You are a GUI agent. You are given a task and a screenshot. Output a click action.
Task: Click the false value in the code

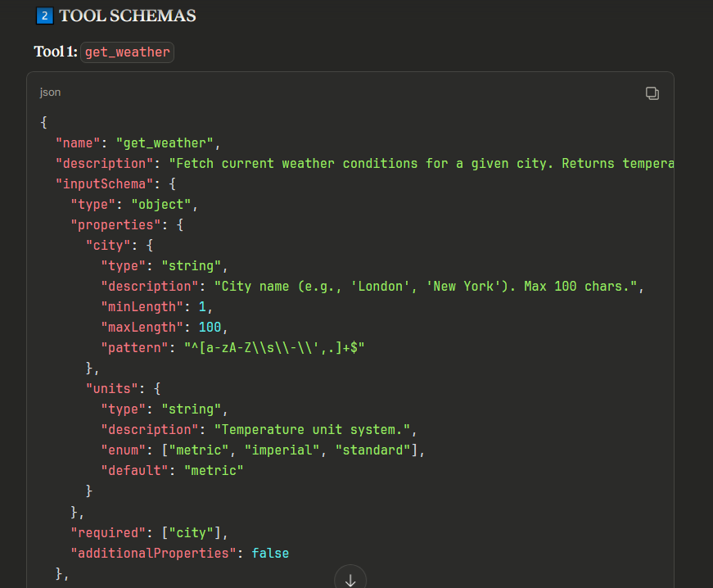point(270,553)
